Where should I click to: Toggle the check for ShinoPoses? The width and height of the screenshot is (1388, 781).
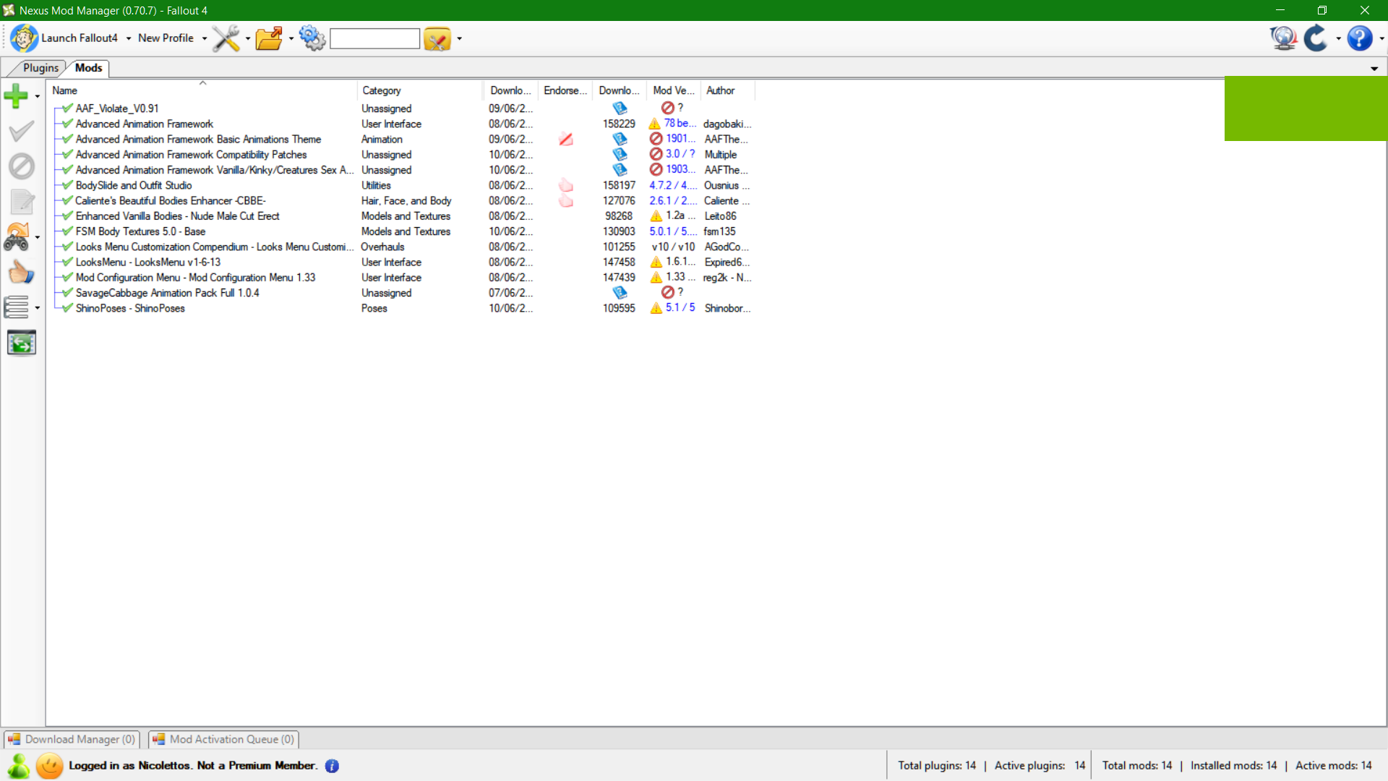pyautogui.click(x=68, y=308)
